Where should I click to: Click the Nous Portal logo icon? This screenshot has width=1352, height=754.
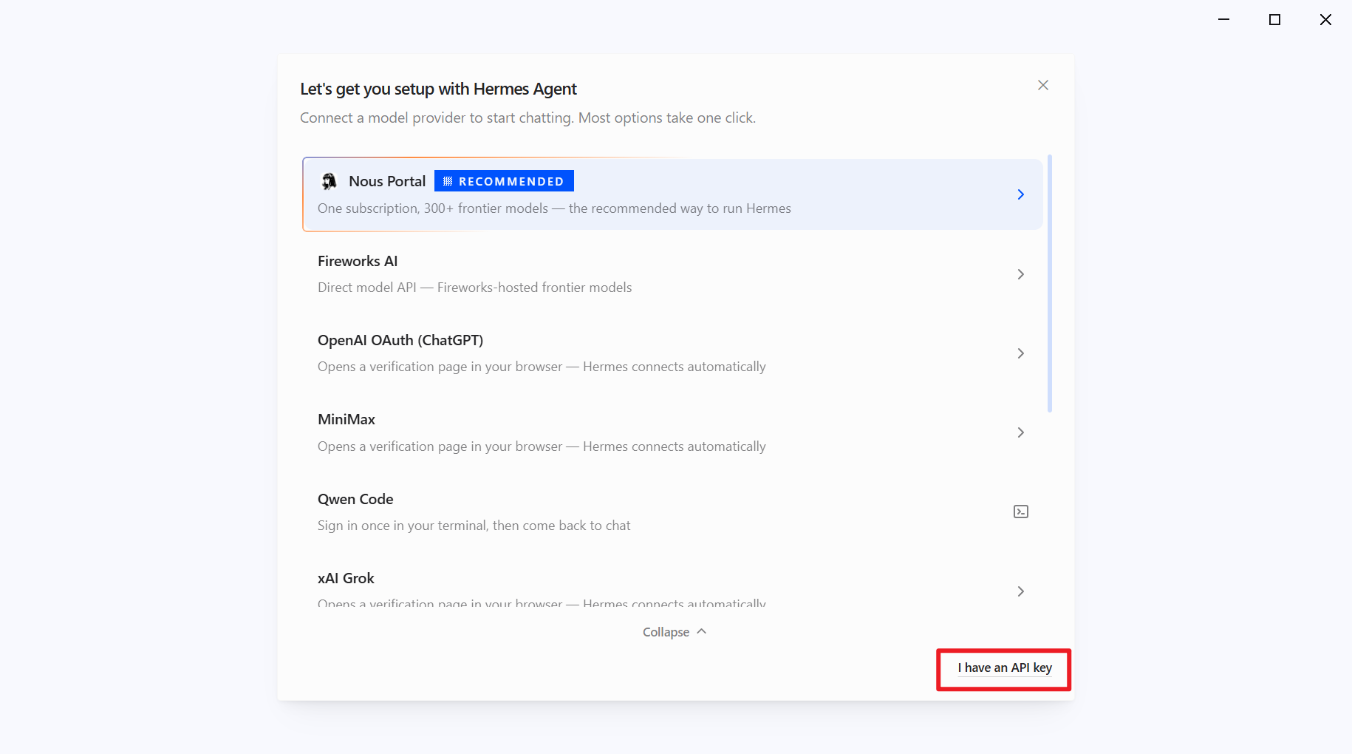click(x=330, y=181)
